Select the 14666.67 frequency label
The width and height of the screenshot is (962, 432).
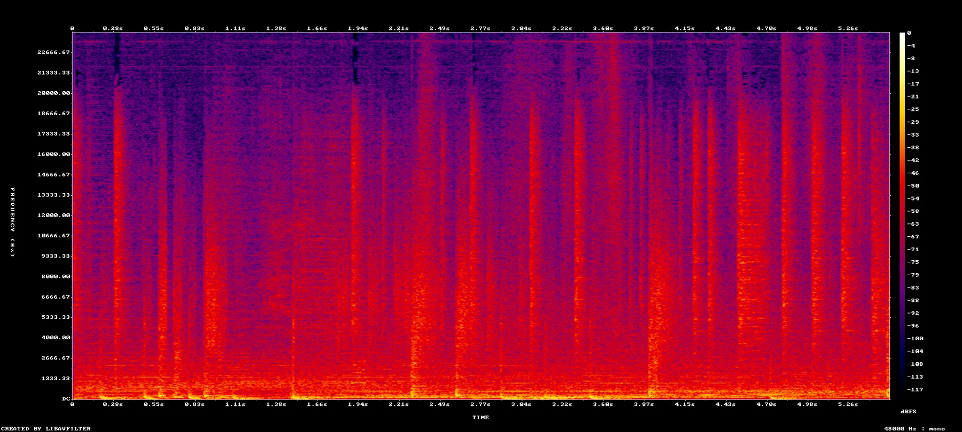(53, 174)
